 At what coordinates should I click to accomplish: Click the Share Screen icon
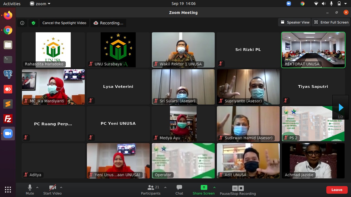click(x=204, y=187)
